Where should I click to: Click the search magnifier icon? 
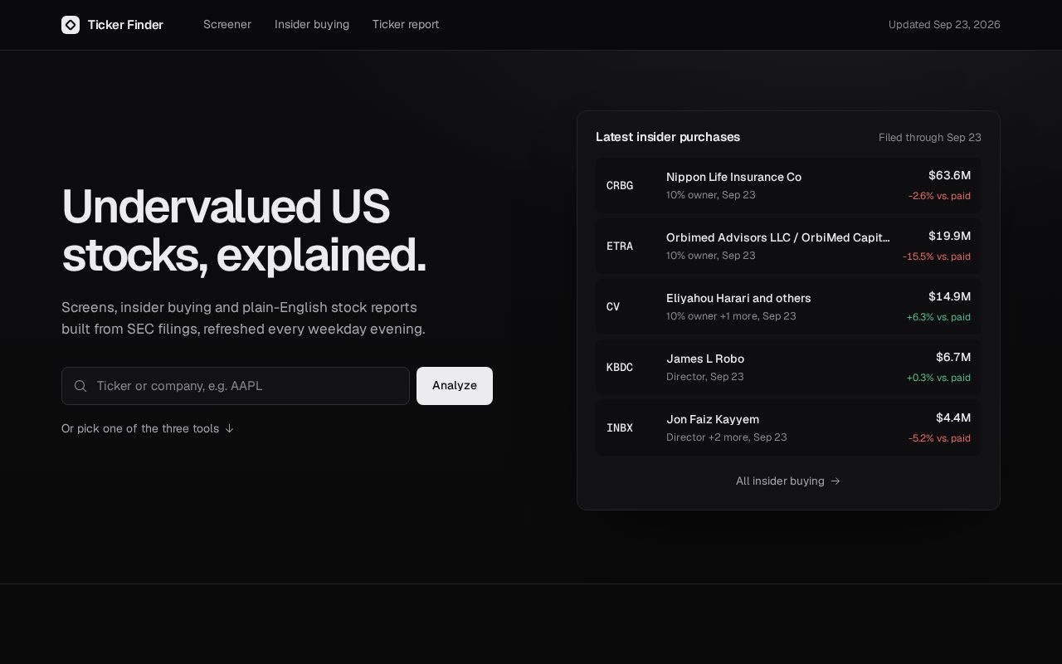(x=80, y=386)
